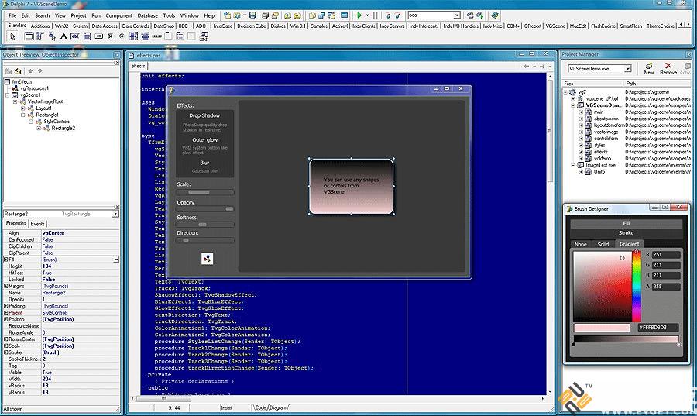Switch to Gradient tab in Brush Designer
Screen dimensions: 697x416
629,244
